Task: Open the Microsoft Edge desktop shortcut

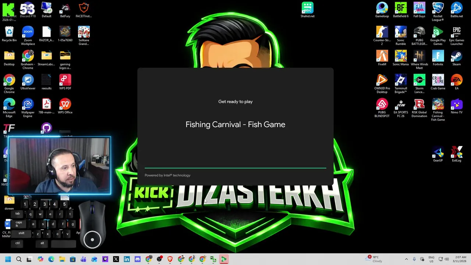Action: pyautogui.click(x=9, y=108)
